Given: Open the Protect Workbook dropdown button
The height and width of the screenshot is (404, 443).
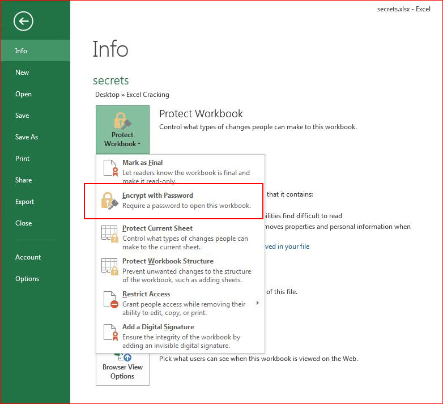Looking at the screenshot, I should click(x=122, y=130).
